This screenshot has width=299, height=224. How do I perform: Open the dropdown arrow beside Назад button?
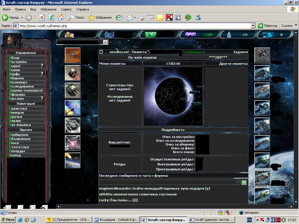22,17
